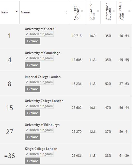
Task: Open King's College London name link
Action: click(x=41, y=149)
